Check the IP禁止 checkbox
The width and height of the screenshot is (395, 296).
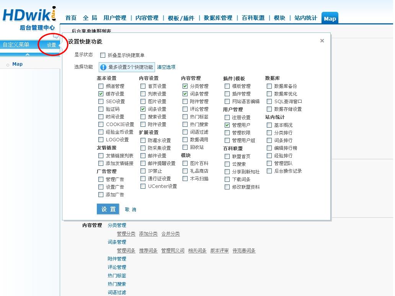pos(143,171)
